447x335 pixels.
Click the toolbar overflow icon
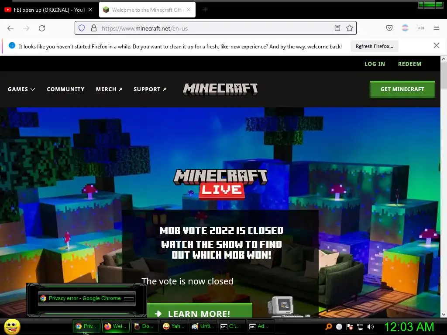tap(421, 28)
